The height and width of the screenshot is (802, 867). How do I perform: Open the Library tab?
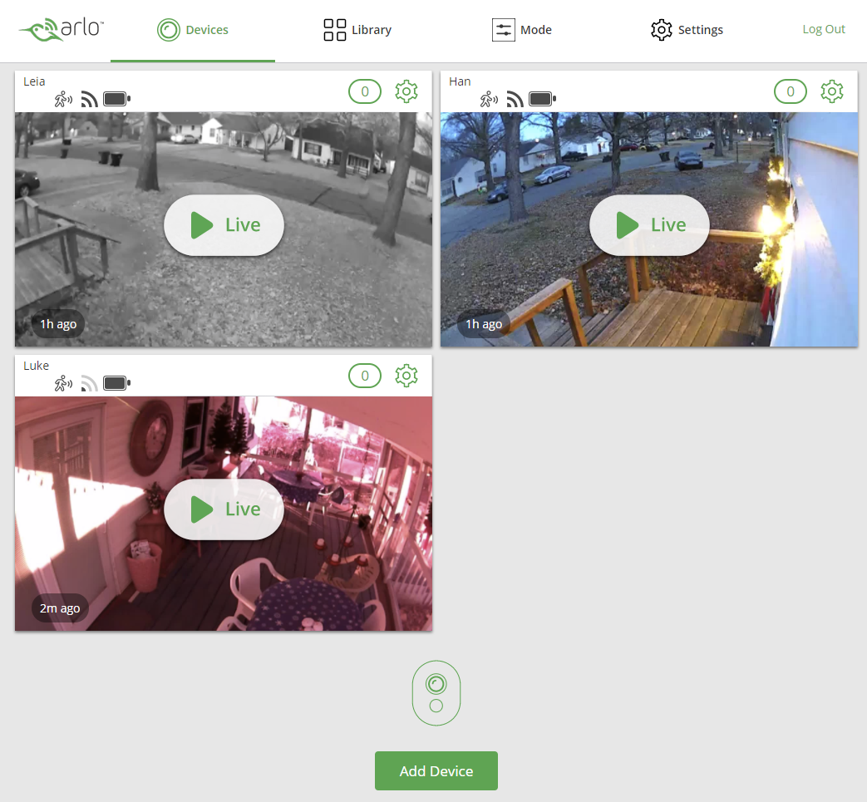(x=357, y=30)
